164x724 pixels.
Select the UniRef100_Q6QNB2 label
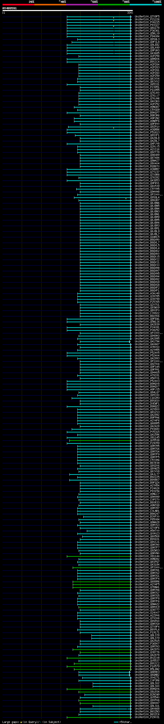147,675
